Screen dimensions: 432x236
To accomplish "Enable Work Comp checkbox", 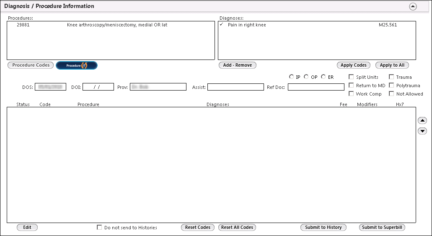I will (x=351, y=94).
